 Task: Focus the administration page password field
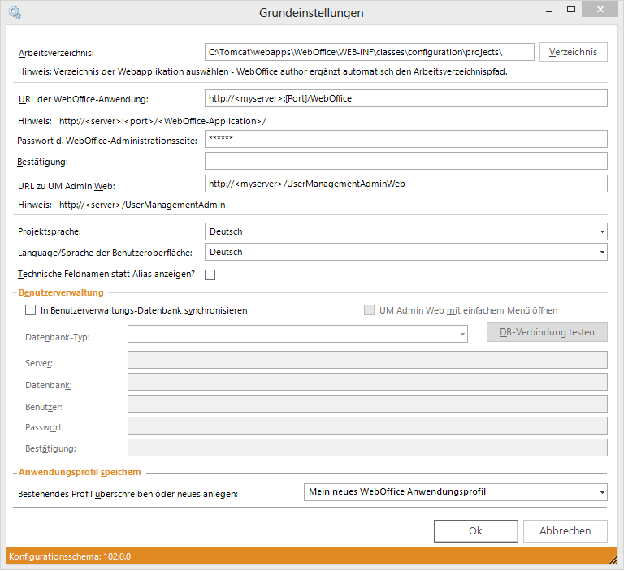pos(406,140)
